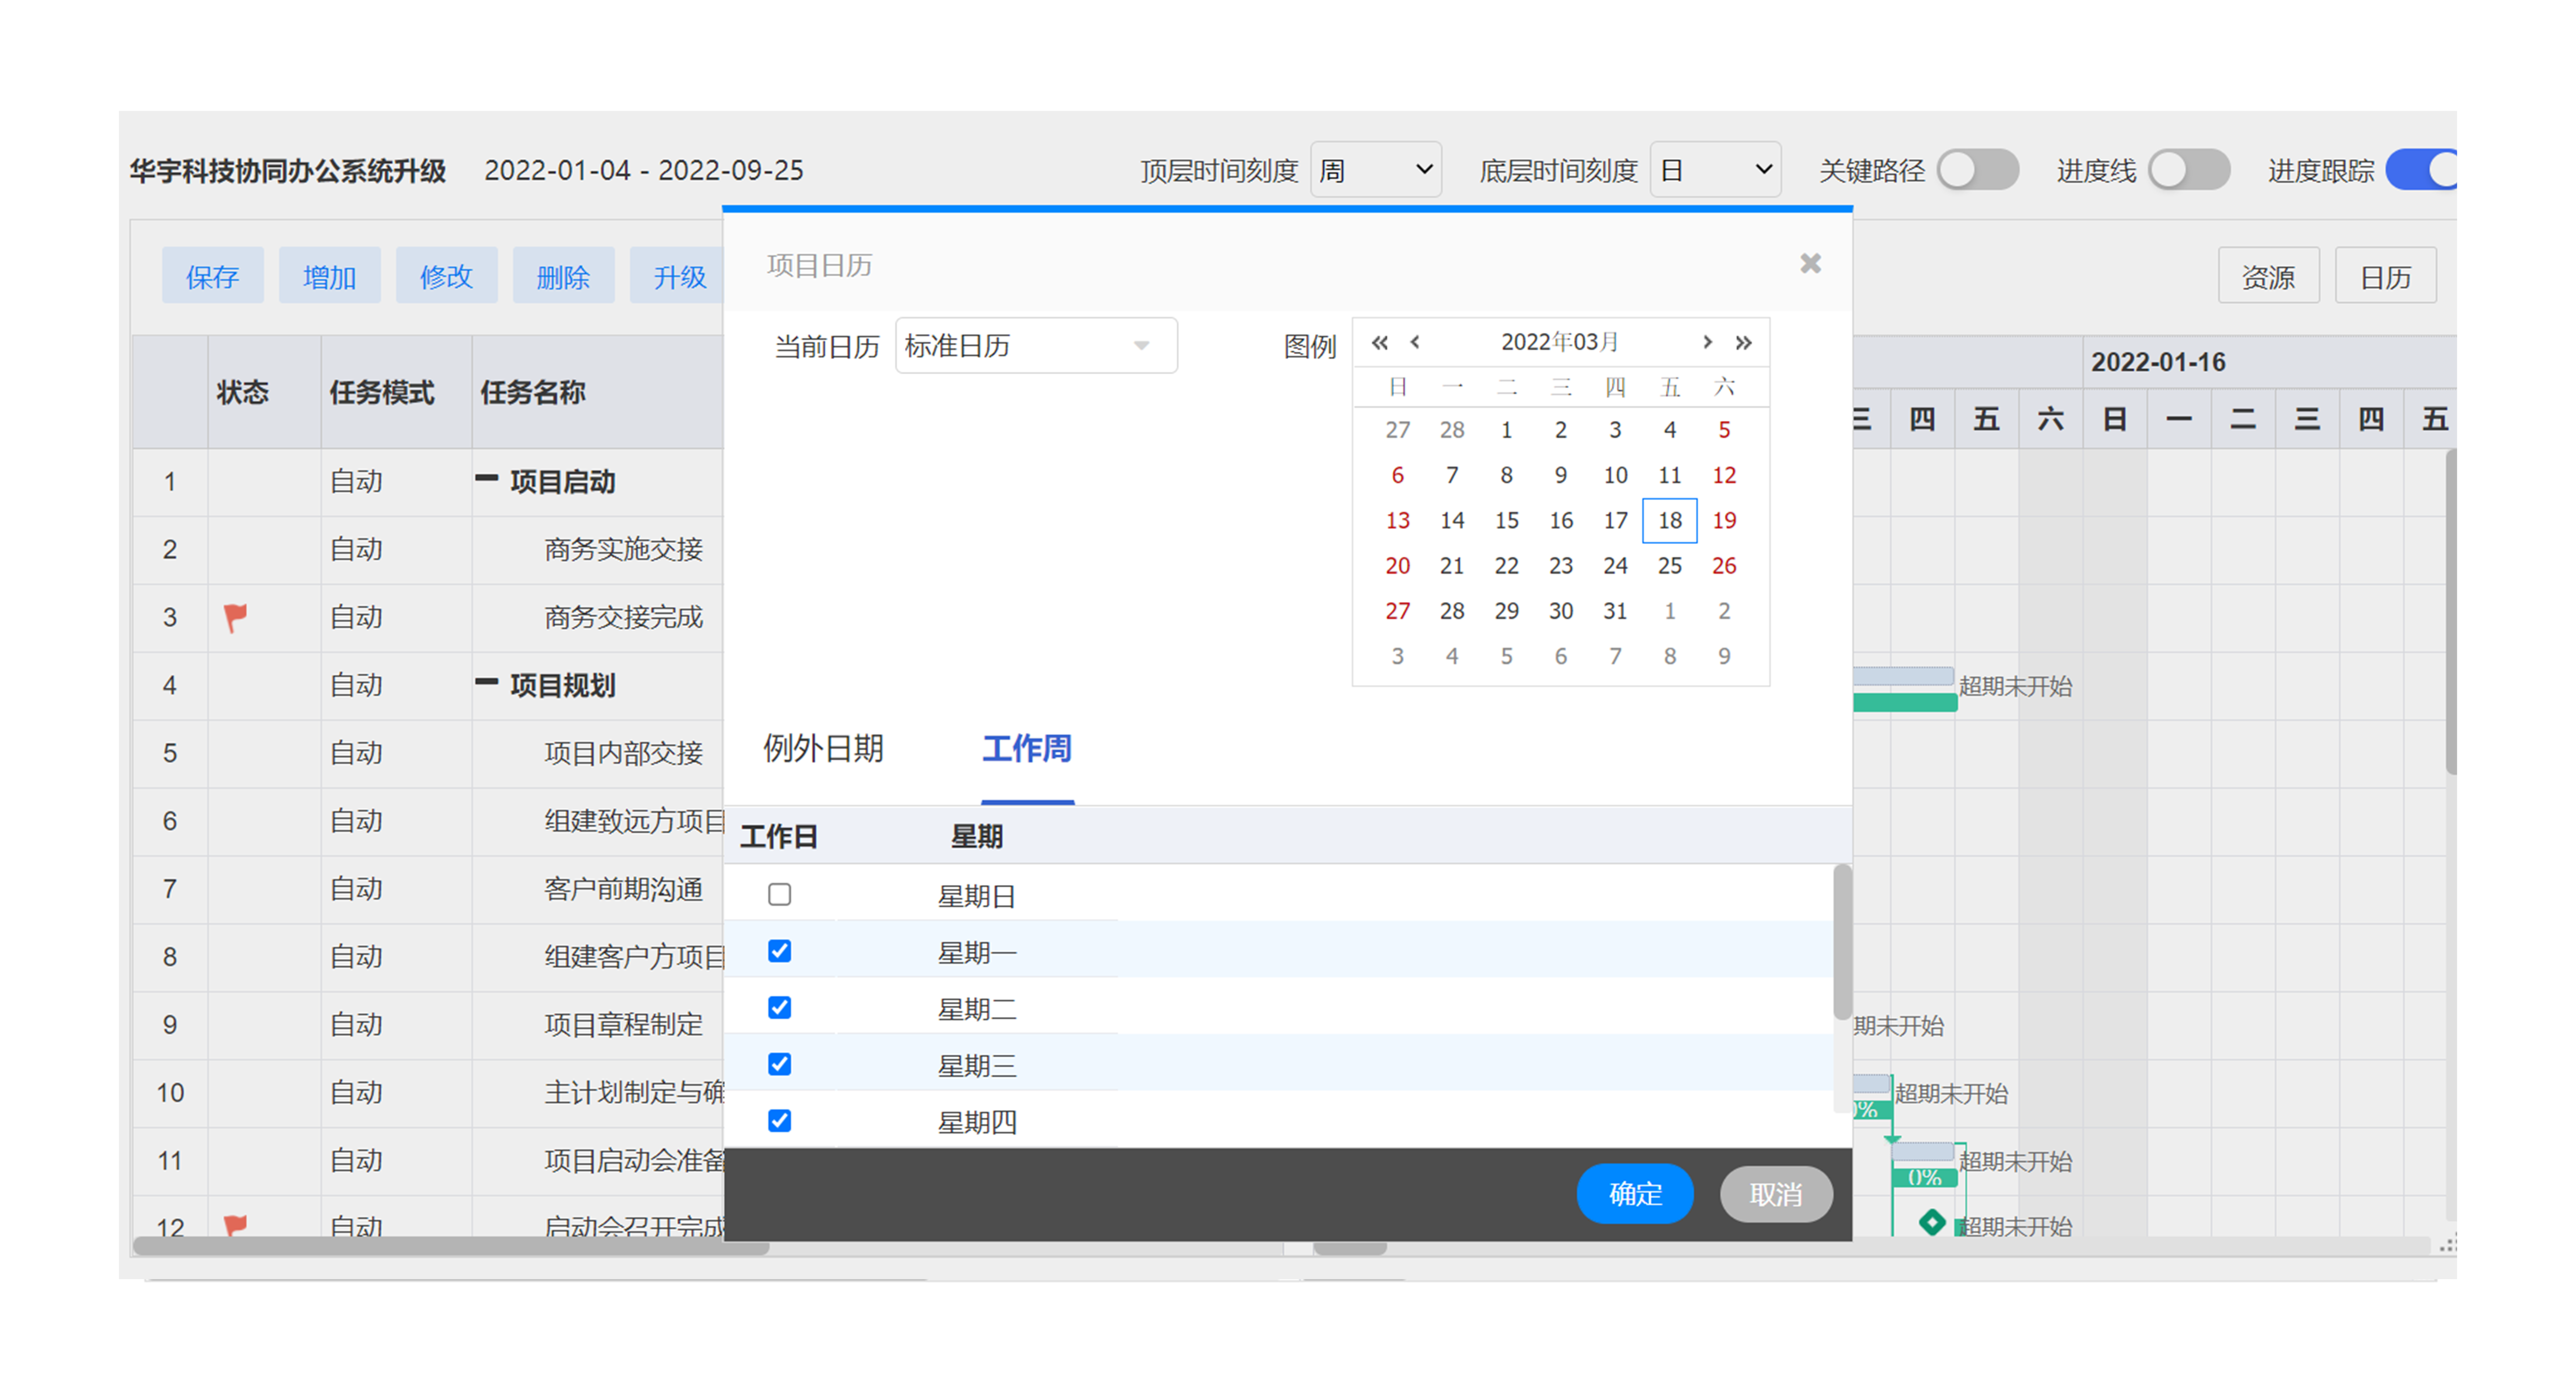Check the 星期日 workday checkbox

click(x=779, y=895)
